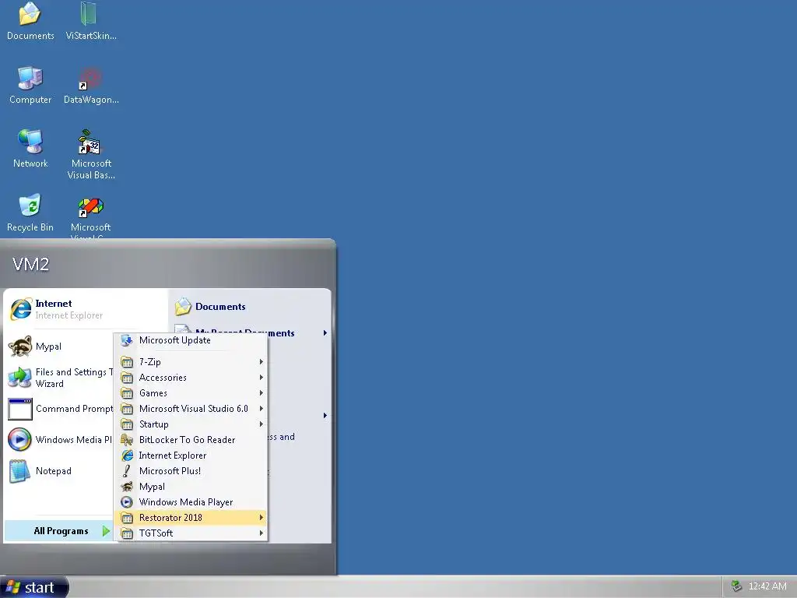Launch Microsoft Plus! from programs
The width and height of the screenshot is (797, 598).
[x=191, y=471]
